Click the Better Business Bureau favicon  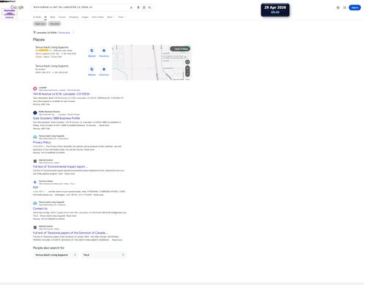[35, 113]
